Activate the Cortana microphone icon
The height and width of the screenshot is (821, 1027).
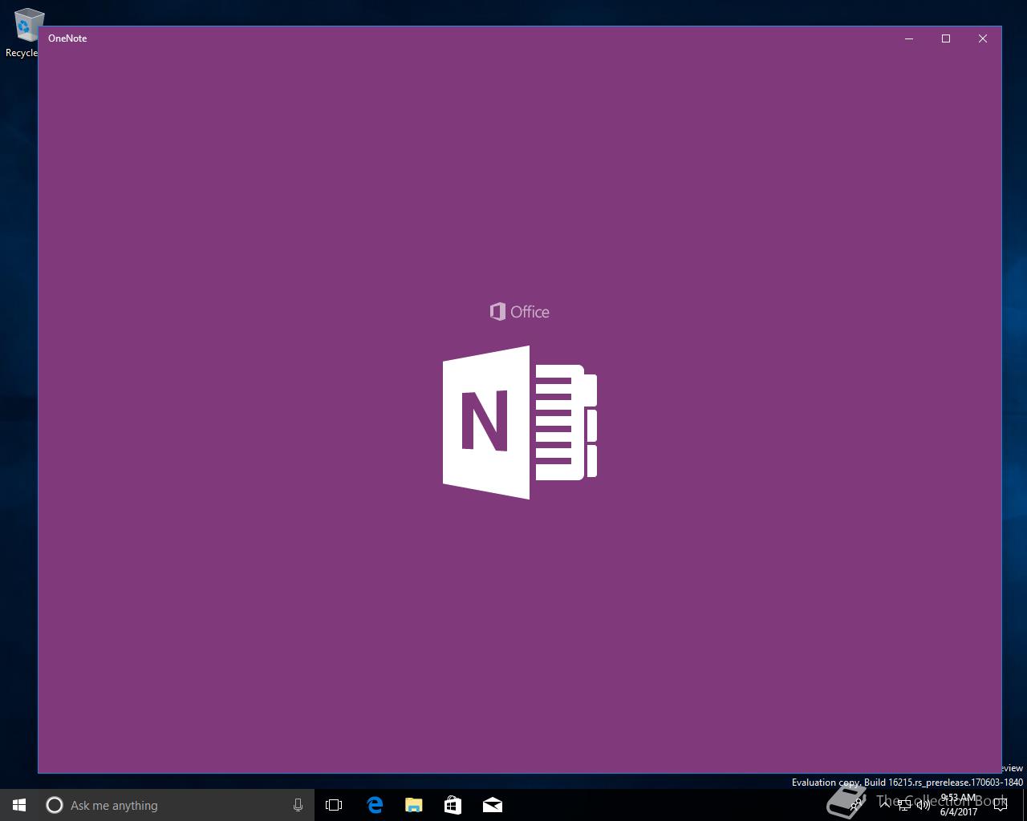(x=298, y=805)
